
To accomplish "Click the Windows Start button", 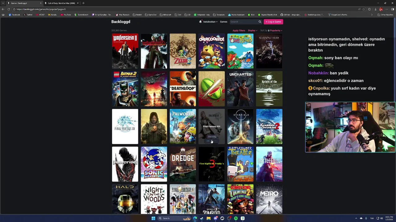I will coord(153,218).
